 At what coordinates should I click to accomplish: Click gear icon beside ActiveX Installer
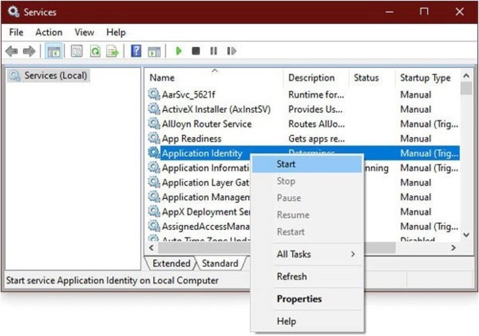(154, 109)
